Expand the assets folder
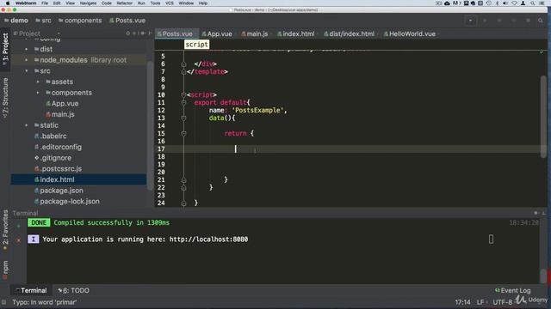This screenshot has height=309, width=551. click(38, 82)
